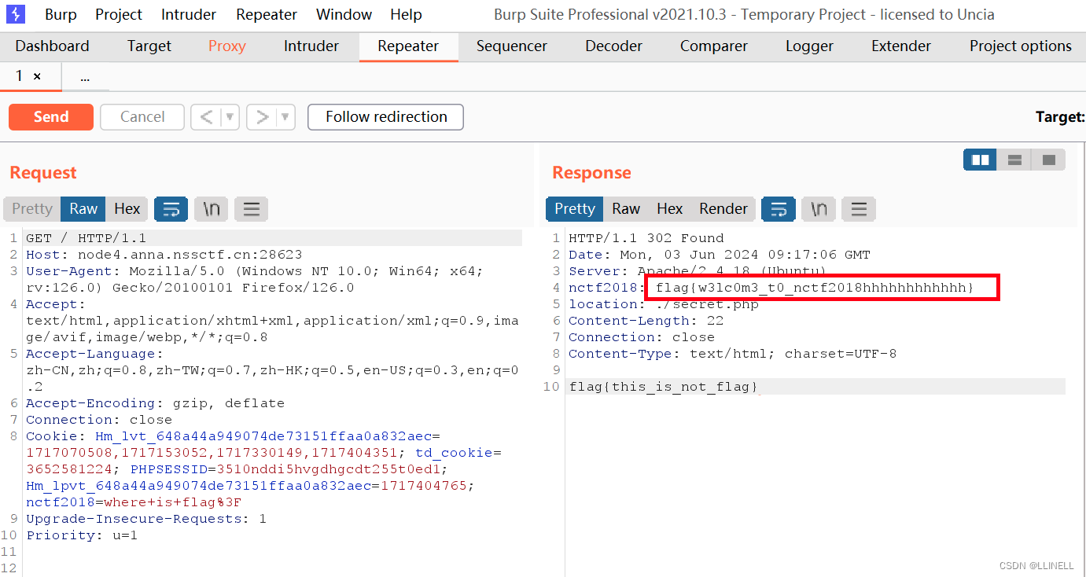Click the Follow redirection button
The image size is (1086, 577).
point(386,117)
